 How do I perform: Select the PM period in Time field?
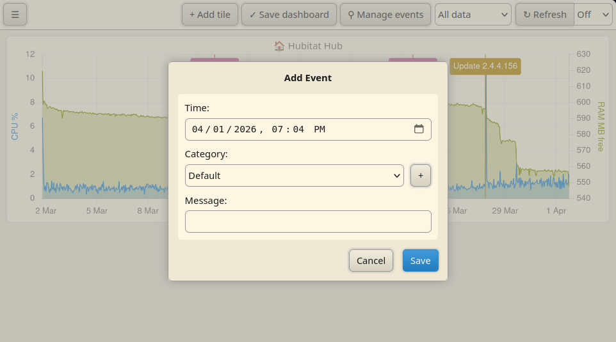pos(320,129)
